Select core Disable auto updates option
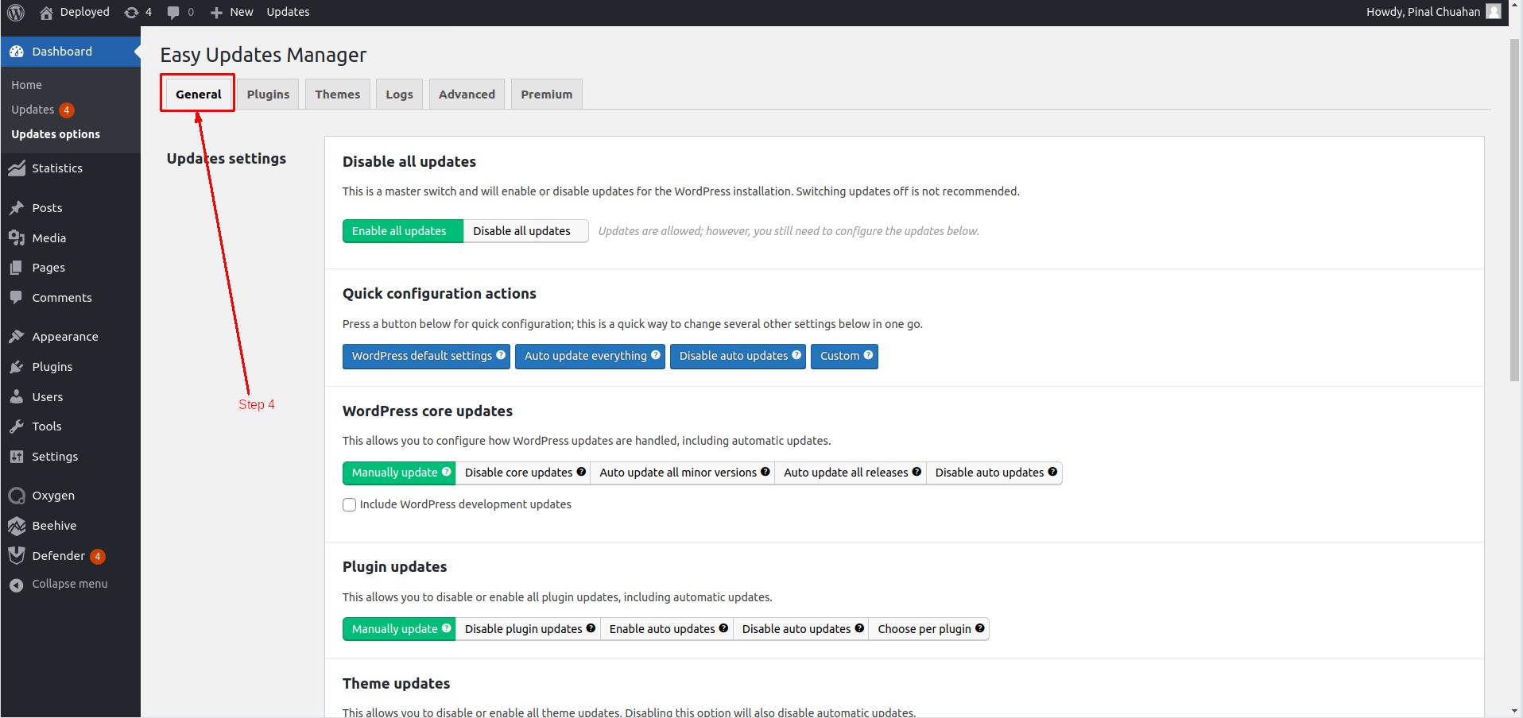This screenshot has height=718, width=1523. coord(994,473)
